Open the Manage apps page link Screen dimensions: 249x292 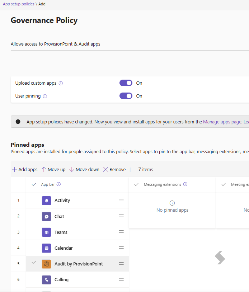point(222,122)
